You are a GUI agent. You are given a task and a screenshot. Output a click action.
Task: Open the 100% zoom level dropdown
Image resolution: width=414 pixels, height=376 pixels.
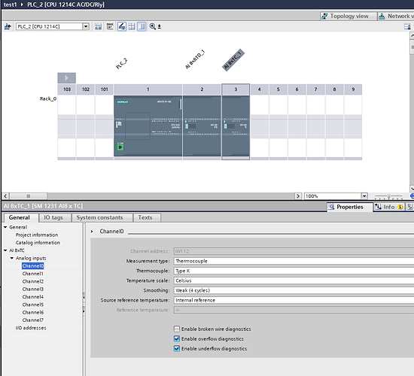click(364, 196)
